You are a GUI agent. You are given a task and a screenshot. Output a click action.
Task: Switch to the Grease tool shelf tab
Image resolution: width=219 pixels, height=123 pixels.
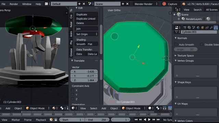click(71, 52)
